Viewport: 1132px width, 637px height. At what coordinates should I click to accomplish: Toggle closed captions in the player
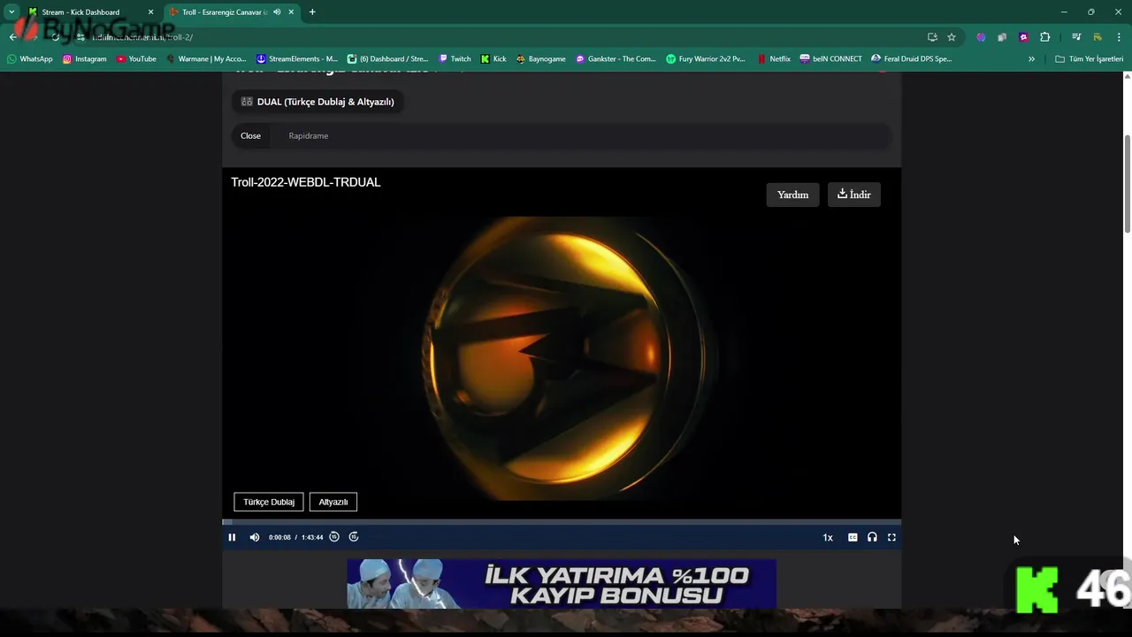(853, 537)
